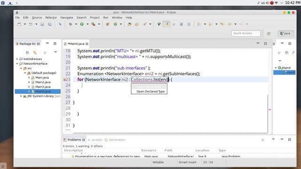The width and height of the screenshot is (301, 169).
Task: Collapse All in Package Explorer toolbar
Action: pos(27,53)
